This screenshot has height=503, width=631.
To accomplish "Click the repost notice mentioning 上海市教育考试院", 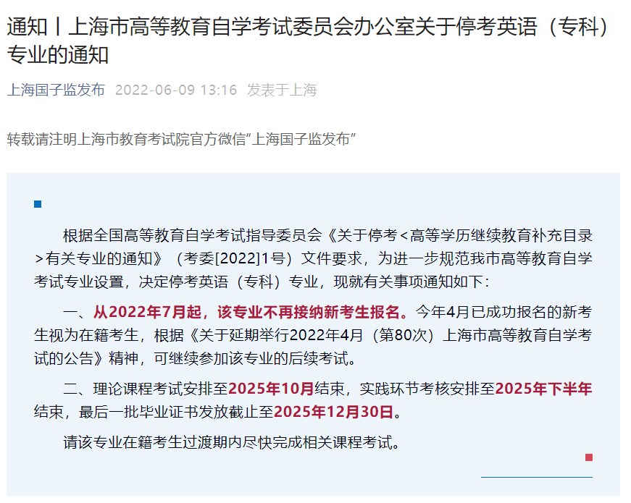I will pyautogui.click(x=181, y=139).
